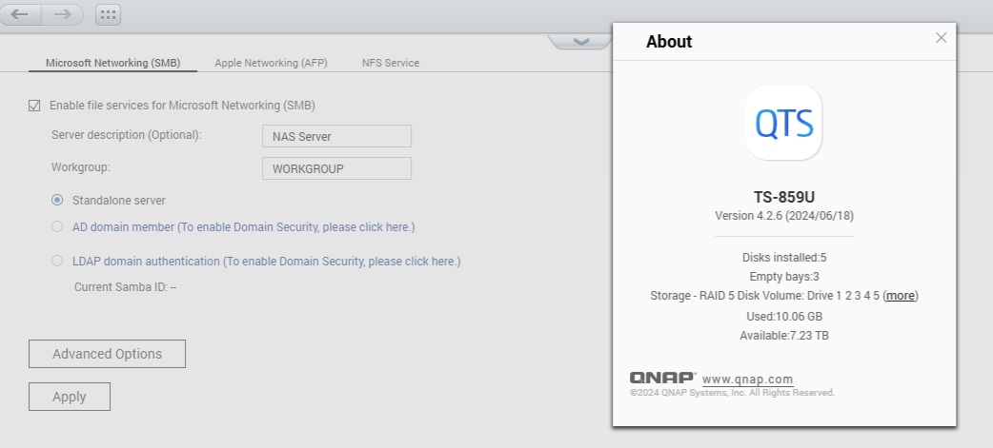Open the www.qnap.com link
Image resolution: width=993 pixels, height=448 pixels.
click(748, 380)
